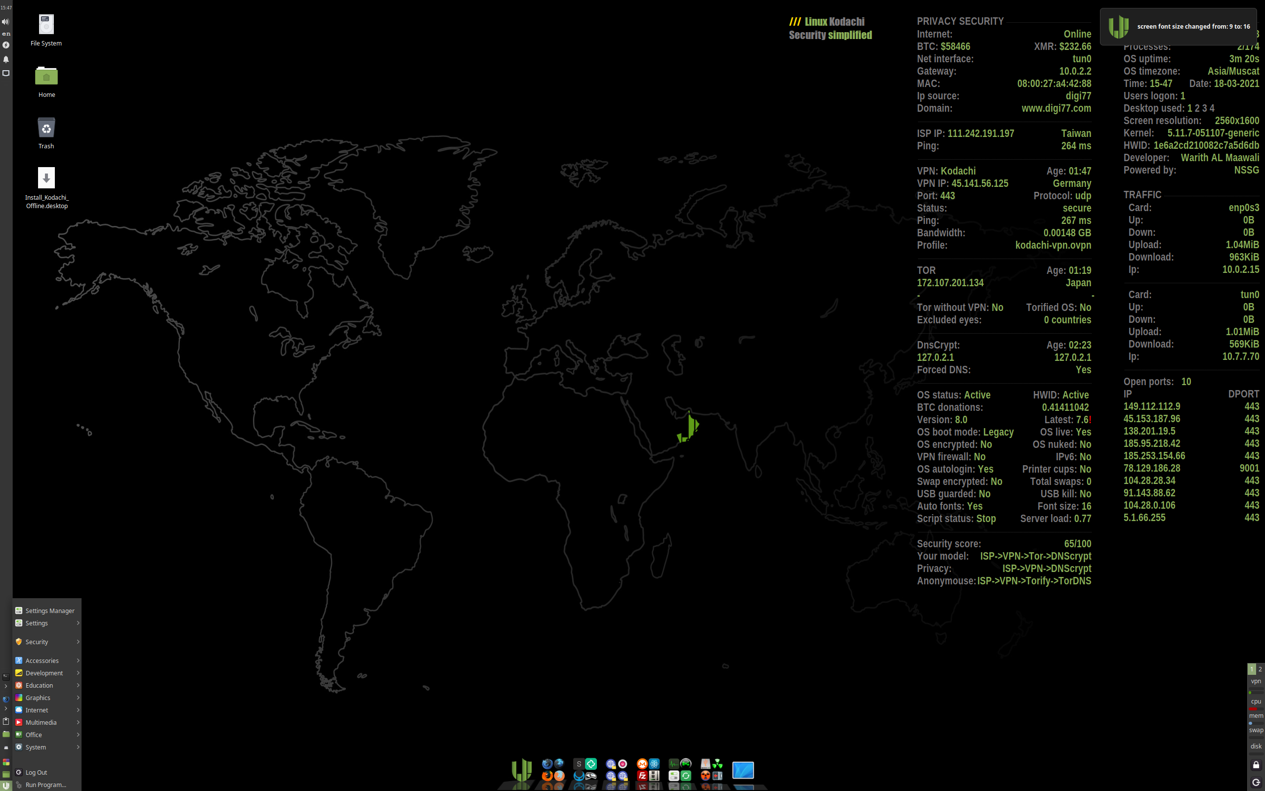The width and height of the screenshot is (1265, 791).
Task: Open the Home folder desktop icon
Action: (x=46, y=82)
